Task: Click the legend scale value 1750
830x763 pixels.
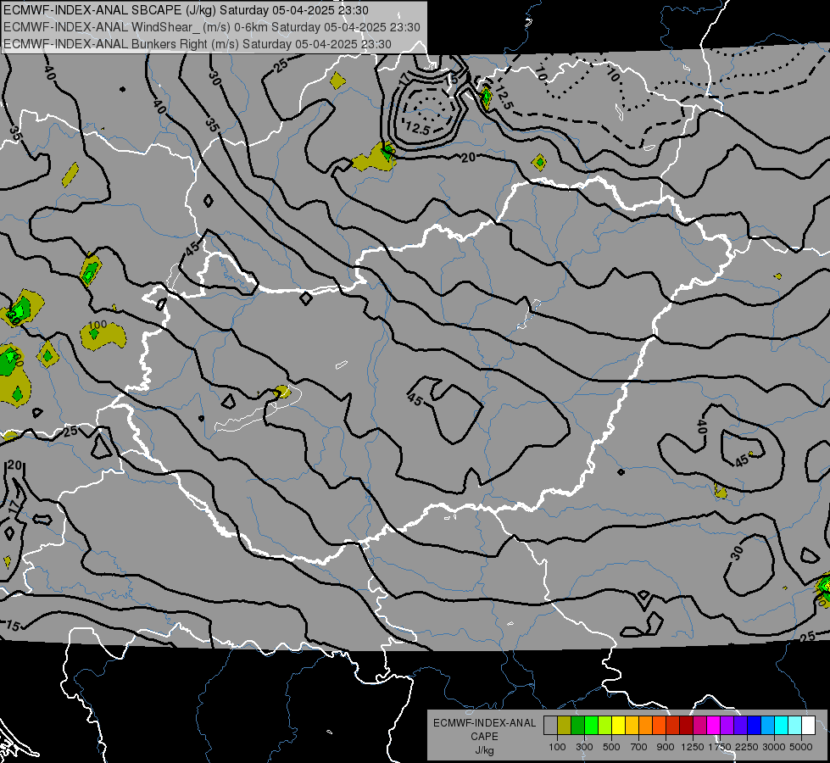Action: click(720, 747)
